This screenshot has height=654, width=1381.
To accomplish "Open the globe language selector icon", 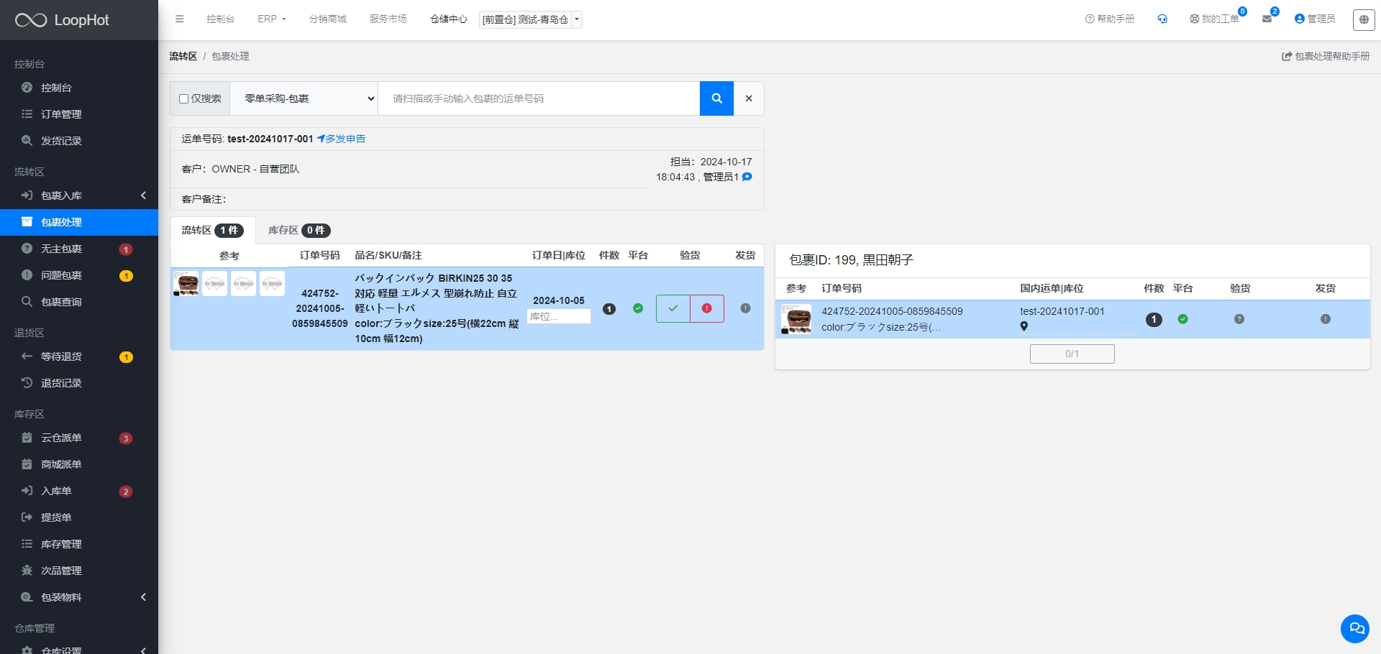I will pyautogui.click(x=1363, y=19).
